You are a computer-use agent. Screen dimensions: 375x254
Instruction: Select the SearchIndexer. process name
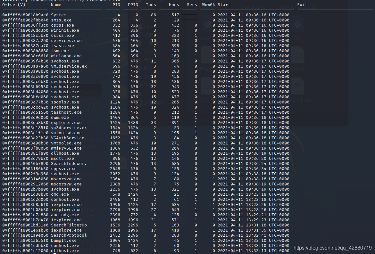coord(69,164)
